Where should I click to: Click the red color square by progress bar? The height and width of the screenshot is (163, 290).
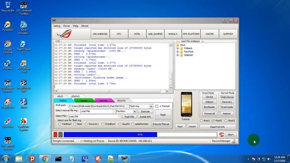[x=55, y=134]
